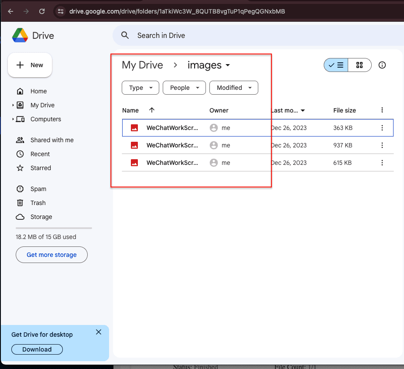
Task: Open Last modified sort column dropdown
Action: 303,110
